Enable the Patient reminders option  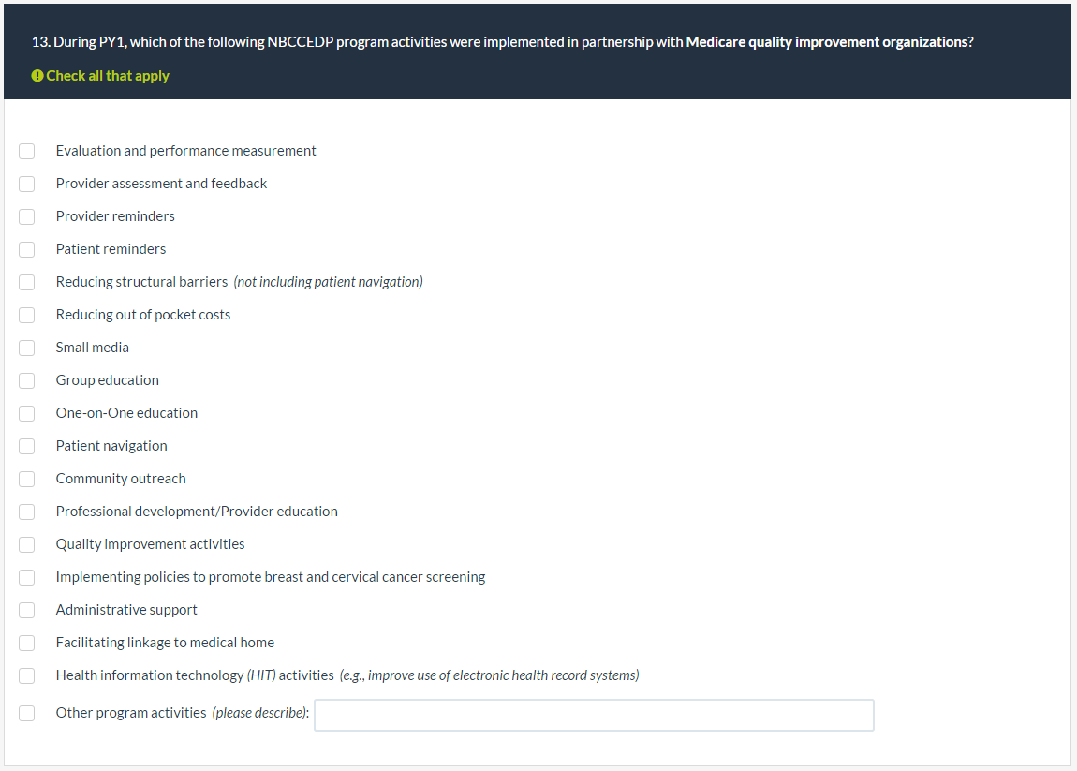[x=27, y=249]
